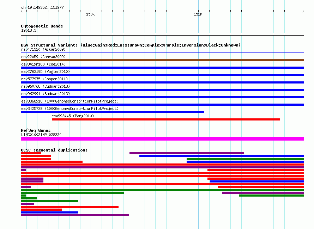The height and width of the screenshot is (229, 314).
Task: Click the nsv471520 (Alkan2009) label
Action: click(x=43, y=49)
